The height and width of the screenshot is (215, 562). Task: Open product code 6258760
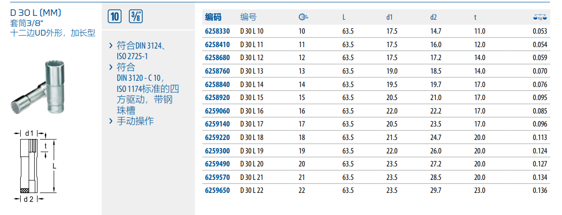click(x=218, y=71)
